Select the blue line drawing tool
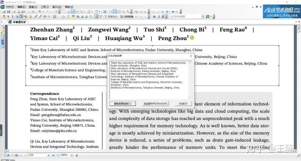 click(36, 17)
